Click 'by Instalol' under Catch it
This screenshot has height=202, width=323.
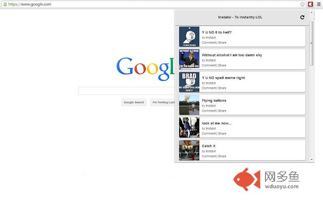[x=208, y=151]
